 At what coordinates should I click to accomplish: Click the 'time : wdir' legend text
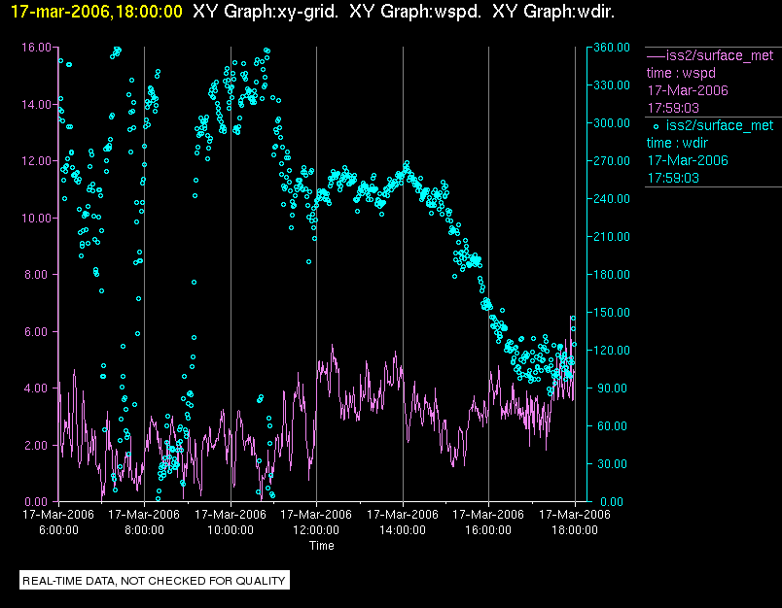pyautogui.click(x=677, y=144)
